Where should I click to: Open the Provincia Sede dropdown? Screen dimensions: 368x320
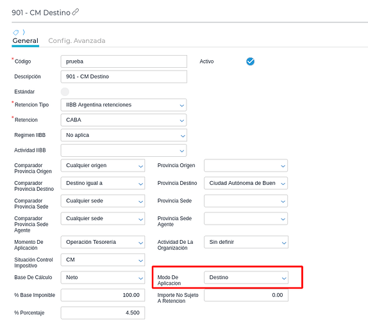pyautogui.click(x=246, y=201)
